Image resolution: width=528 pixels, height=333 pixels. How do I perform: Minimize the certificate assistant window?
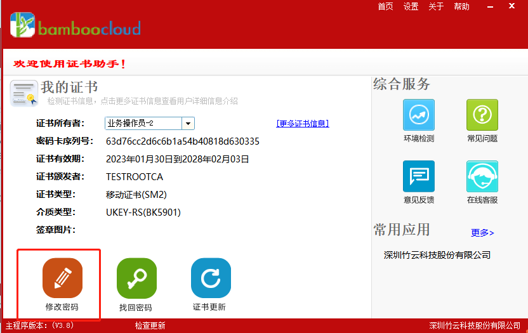click(489, 6)
